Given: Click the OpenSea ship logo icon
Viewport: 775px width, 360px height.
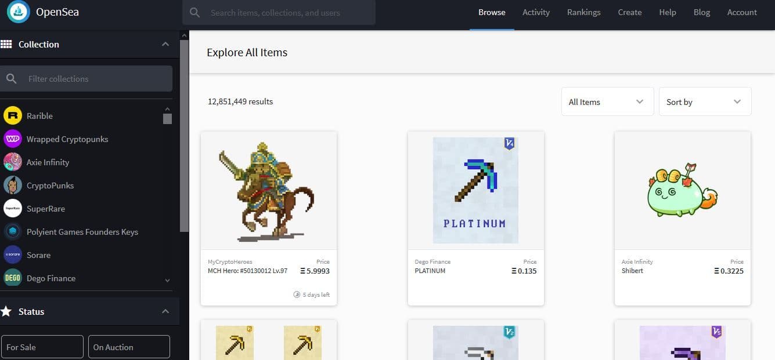Looking at the screenshot, I should coord(19,12).
